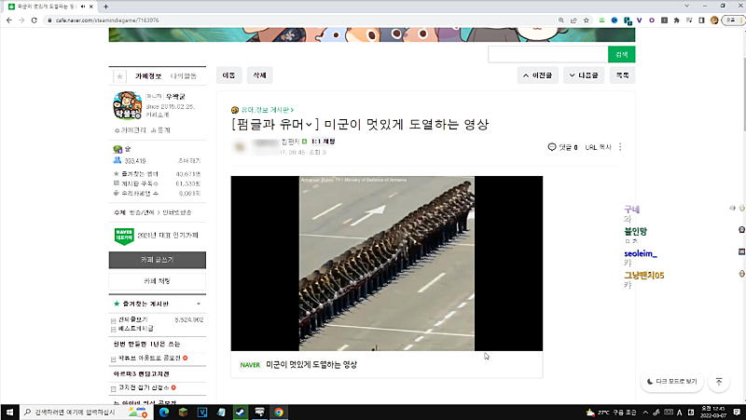The image size is (746, 420).
Task: Collapse the 즐겨찾는 게시판 section arrow
Action: coord(199,305)
